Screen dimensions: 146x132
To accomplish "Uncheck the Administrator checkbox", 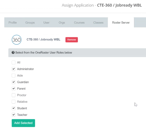I will (13, 69).
